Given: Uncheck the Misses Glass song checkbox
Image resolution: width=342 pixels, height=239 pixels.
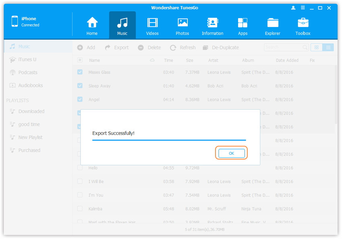Looking at the screenshot, I should coord(80,72).
